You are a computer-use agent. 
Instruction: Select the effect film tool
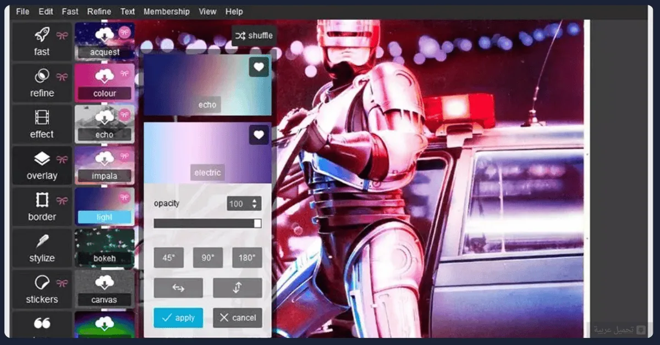click(x=42, y=124)
